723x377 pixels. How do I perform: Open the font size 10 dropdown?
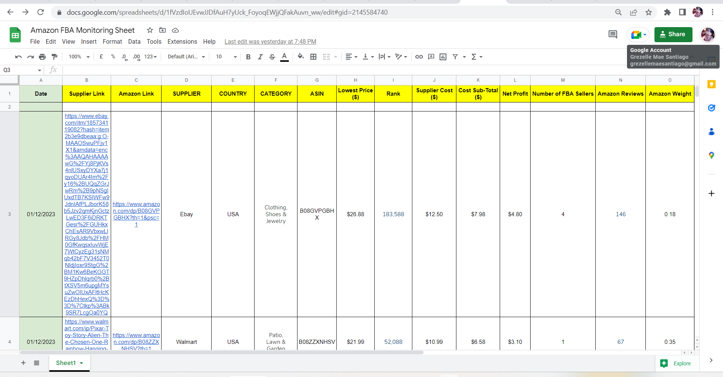pos(226,57)
